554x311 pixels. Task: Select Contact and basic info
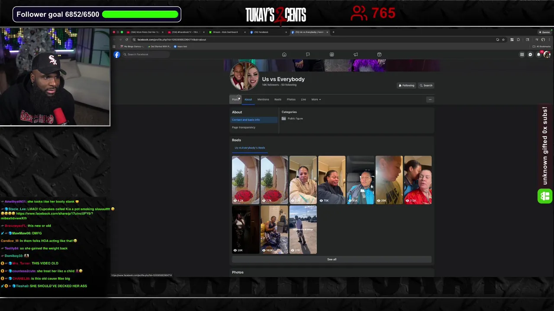click(x=254, y=120)
